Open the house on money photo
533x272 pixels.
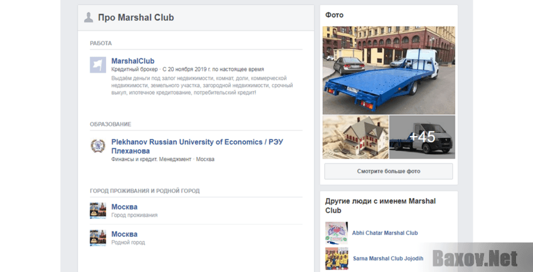(355, 137)
